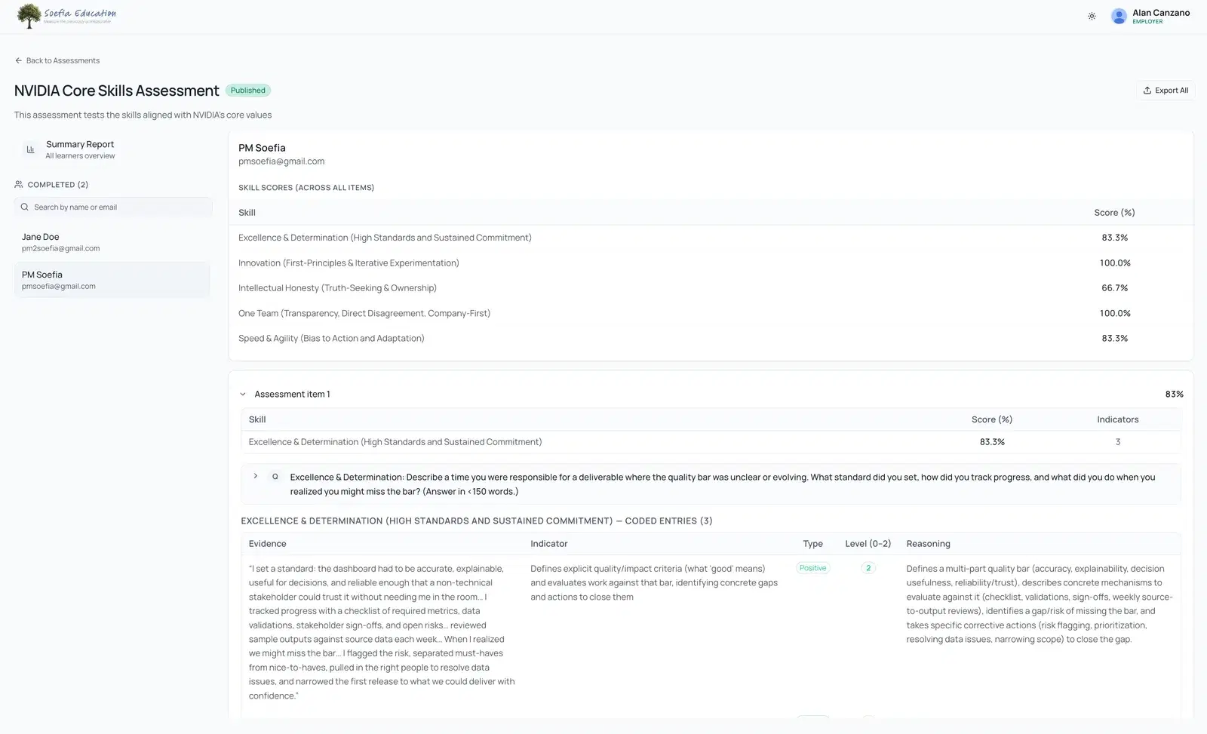
Task: Click the Assessment item 1 title
Action: coord(292,395)
